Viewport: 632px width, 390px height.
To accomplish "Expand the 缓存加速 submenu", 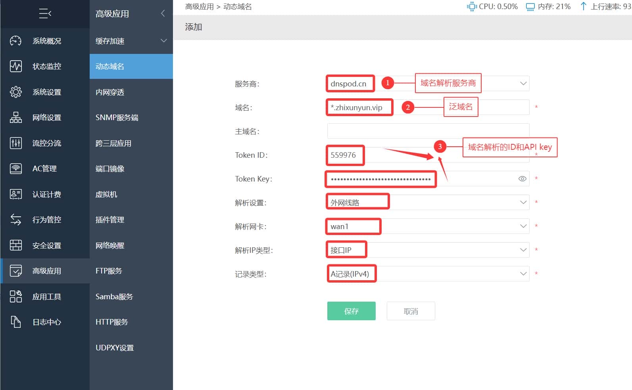I will (163, 41).
